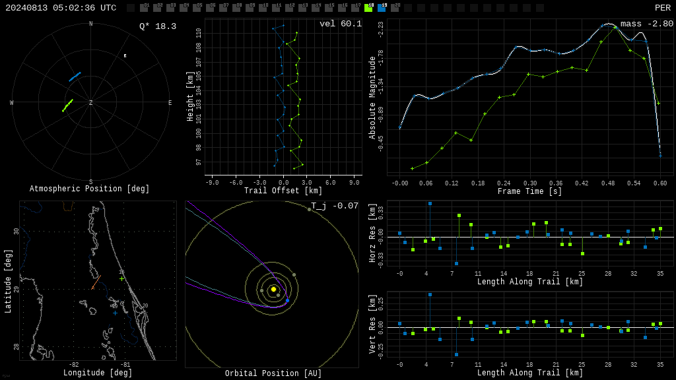Image resolution: width=676 pixels, height=380 pixels.
Task: Click the blue meteor trail in polar plot
Action: [x=75, y=77]
